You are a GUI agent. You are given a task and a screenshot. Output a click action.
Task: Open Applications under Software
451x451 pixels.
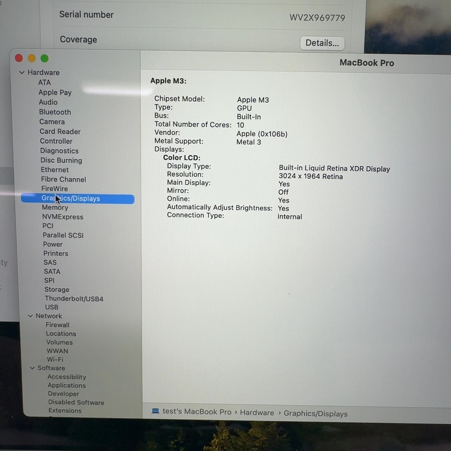coord(66,385)
